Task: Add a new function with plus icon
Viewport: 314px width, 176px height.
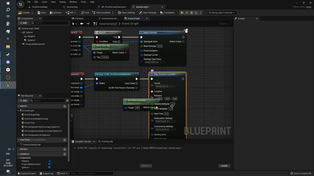Action: coord(65,140)
